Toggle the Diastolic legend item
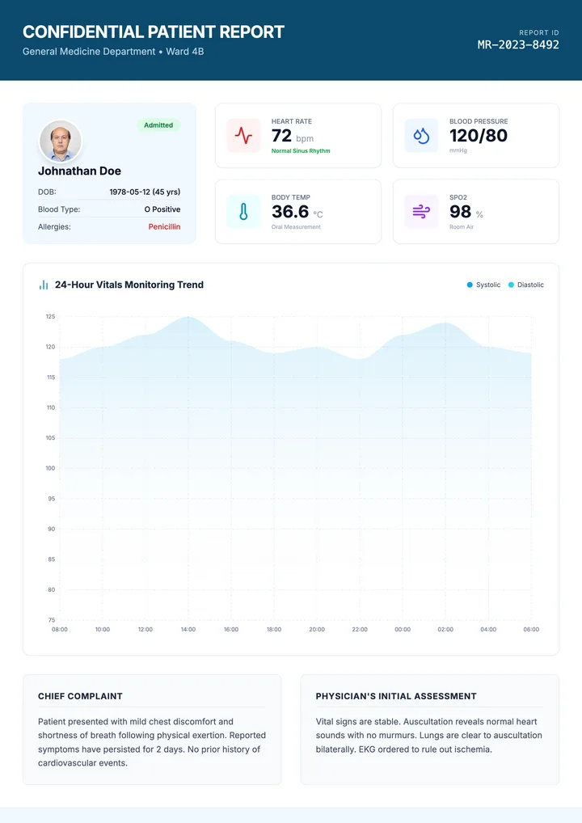The width and height of the screenshot is (582, 823). tap(526, 285)
